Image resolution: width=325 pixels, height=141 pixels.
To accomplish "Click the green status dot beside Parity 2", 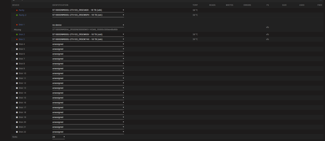I will coord(17,15).
